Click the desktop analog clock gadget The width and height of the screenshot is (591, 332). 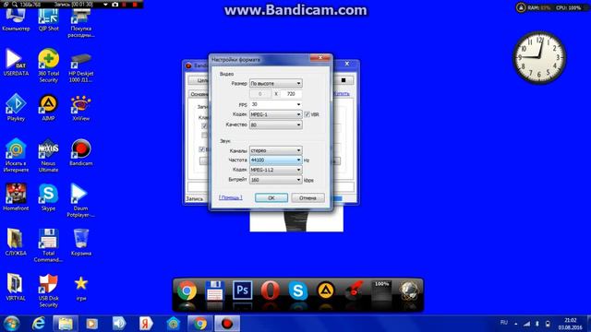(x=539, y=57)
